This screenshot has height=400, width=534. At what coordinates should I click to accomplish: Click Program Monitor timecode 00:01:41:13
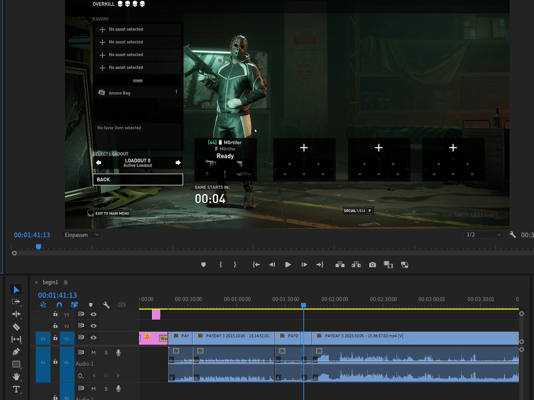click(x=32, y=235)
